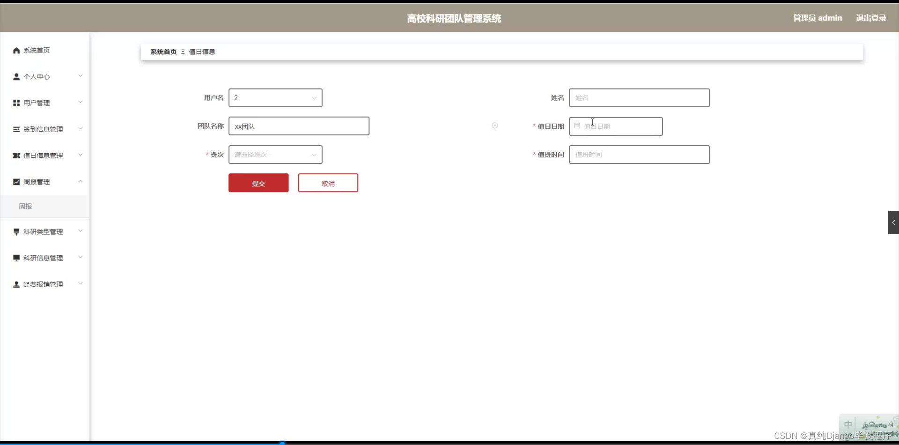Image resolution: width=899 pixels, height=445 pixels.
Task: Click the person icon for 个人中心
Action: click(x=16, y=77)
